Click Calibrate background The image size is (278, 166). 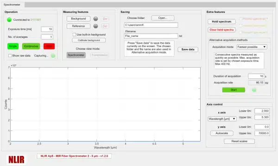[89, 40]
